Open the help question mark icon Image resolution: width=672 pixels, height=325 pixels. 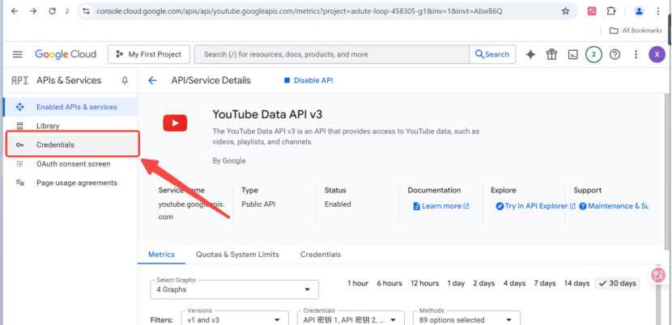pyautogui.click(x=615, y=54)
